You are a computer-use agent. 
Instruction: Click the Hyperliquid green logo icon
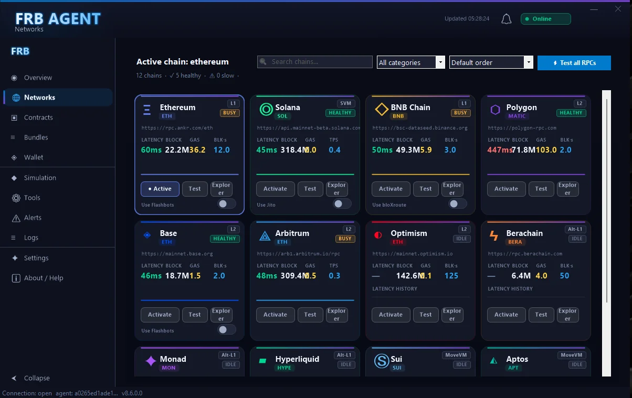264,361
